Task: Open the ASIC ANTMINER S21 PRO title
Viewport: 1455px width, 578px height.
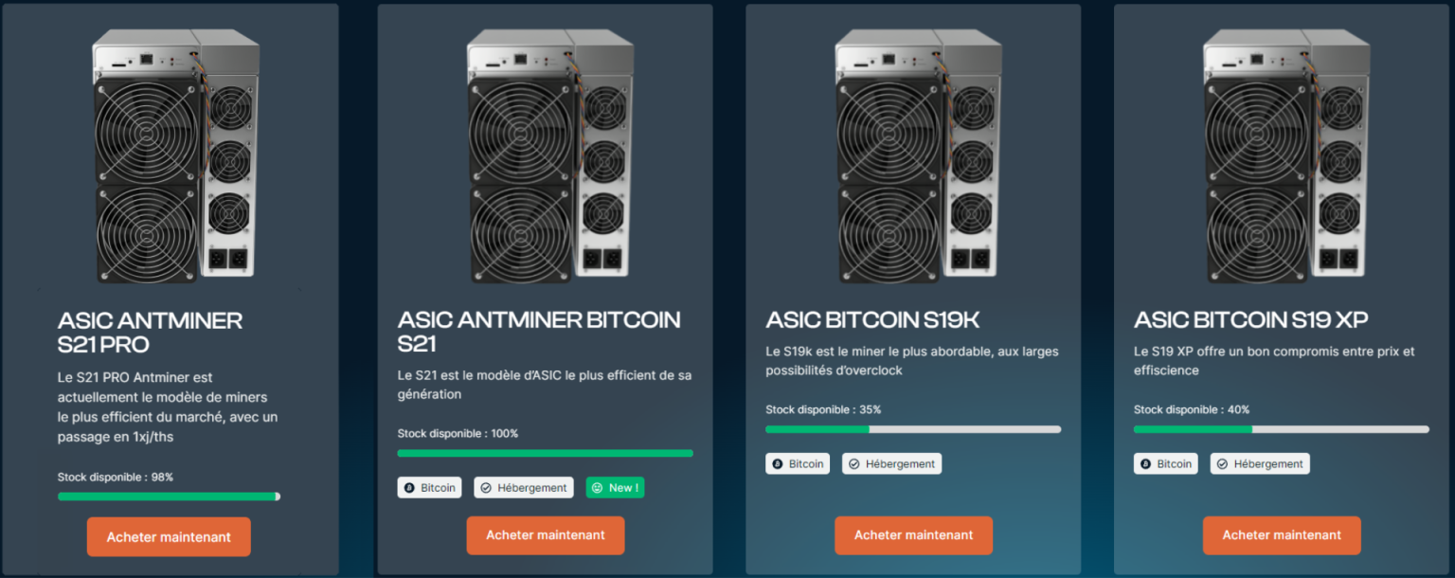Action: (x=151, y=332)
